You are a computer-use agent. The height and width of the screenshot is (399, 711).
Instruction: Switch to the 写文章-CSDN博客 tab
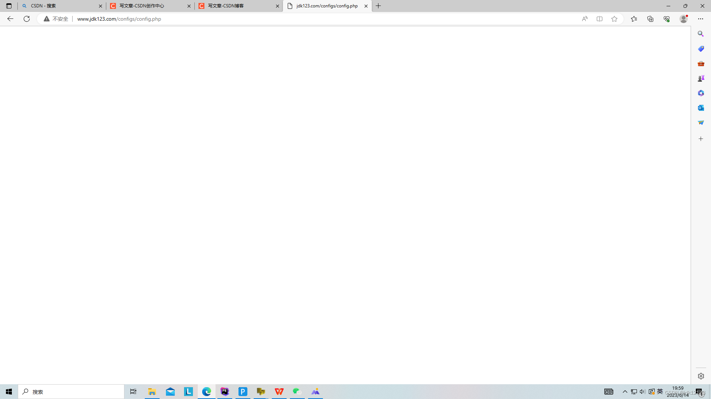pyautogui.click(x=239, y=6)
